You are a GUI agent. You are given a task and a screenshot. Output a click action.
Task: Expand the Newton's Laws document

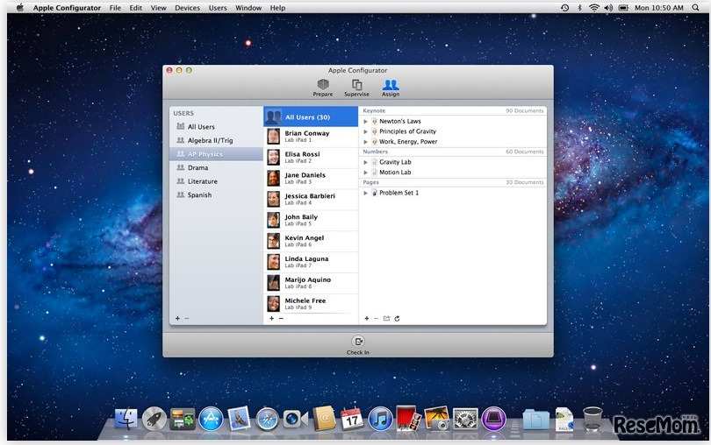365,121
